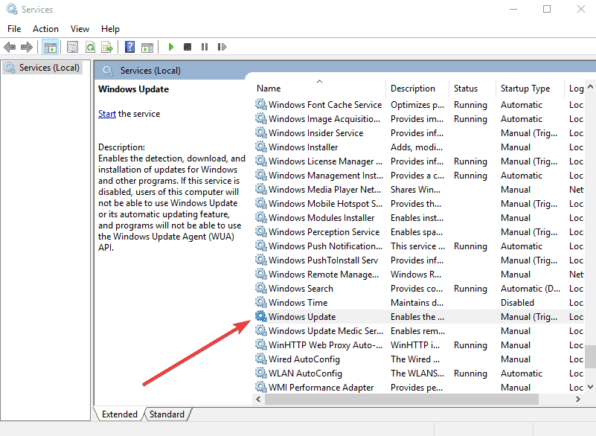
Task: Click the gear icon for WLAN AutoConfig
Action: point(260,373)
